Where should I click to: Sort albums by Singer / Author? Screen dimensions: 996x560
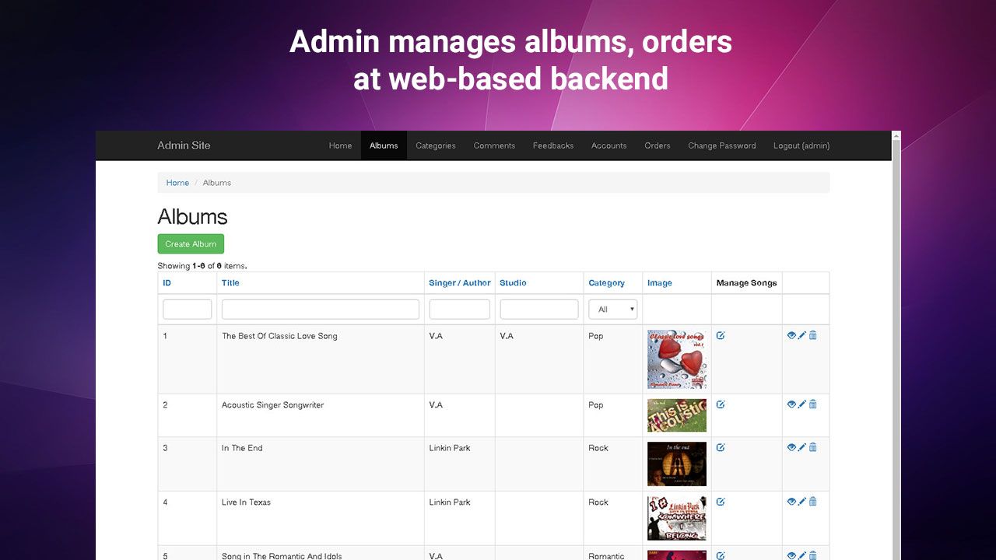460,283
